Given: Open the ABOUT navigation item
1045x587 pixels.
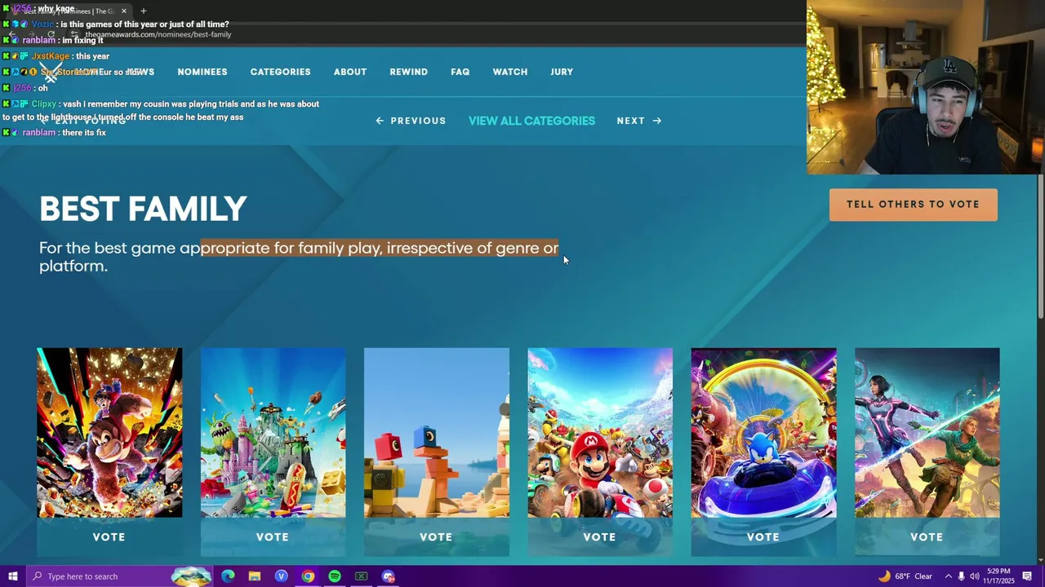Looking at the screenshot, I should (x=350, y=72).
